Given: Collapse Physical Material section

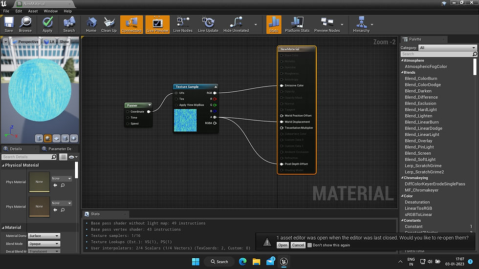Looking at the screenshot, I should coord(3,166).
